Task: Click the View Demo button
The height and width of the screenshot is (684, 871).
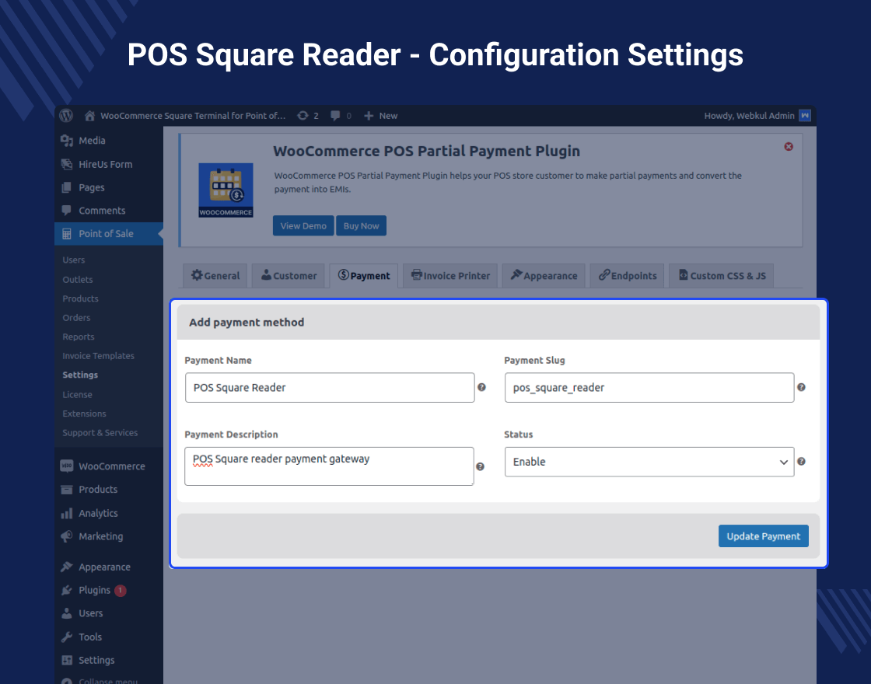Action: [x=303, y=225]
